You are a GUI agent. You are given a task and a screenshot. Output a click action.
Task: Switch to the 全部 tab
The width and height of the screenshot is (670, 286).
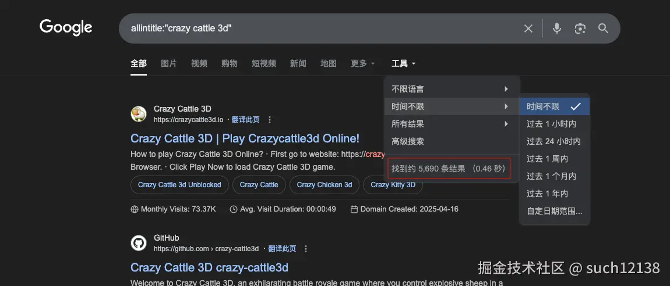139,63
